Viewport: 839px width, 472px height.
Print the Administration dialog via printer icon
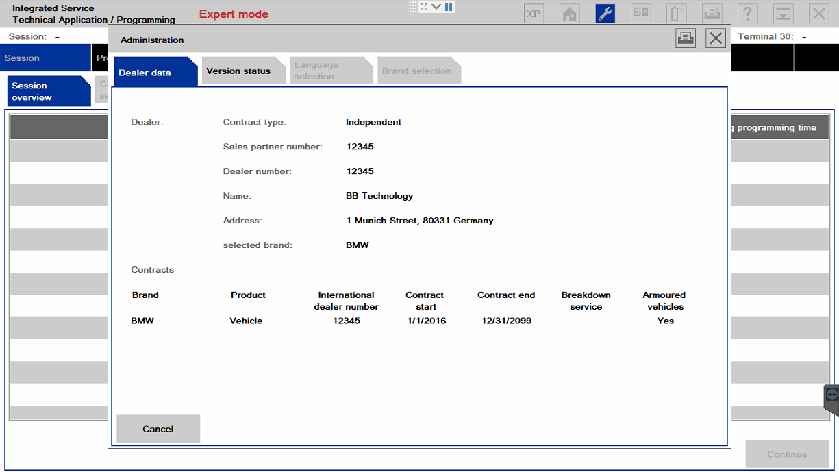[685, 38]
